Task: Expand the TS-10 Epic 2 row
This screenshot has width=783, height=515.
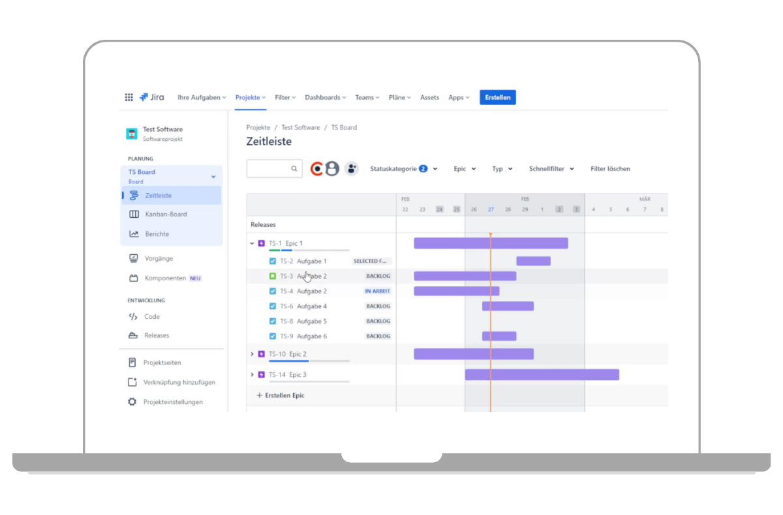Action: 253,355
